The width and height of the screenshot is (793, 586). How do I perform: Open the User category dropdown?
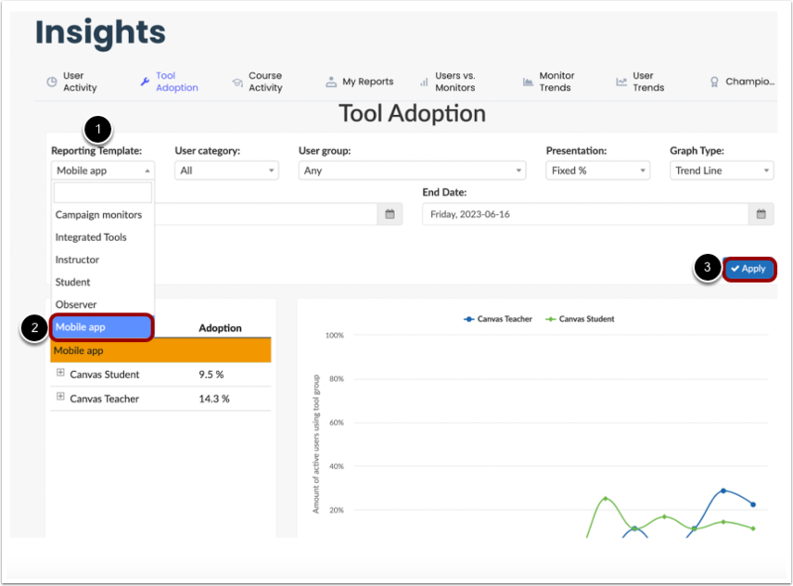click(x=226, y=171)
